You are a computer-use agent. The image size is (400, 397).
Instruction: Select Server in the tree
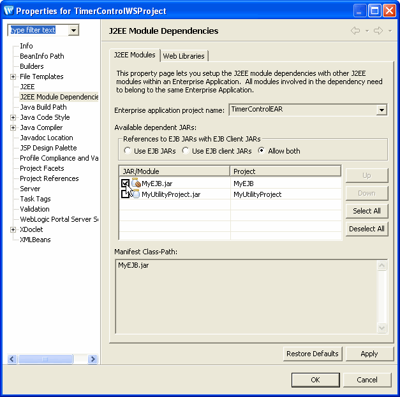point(30,189)
